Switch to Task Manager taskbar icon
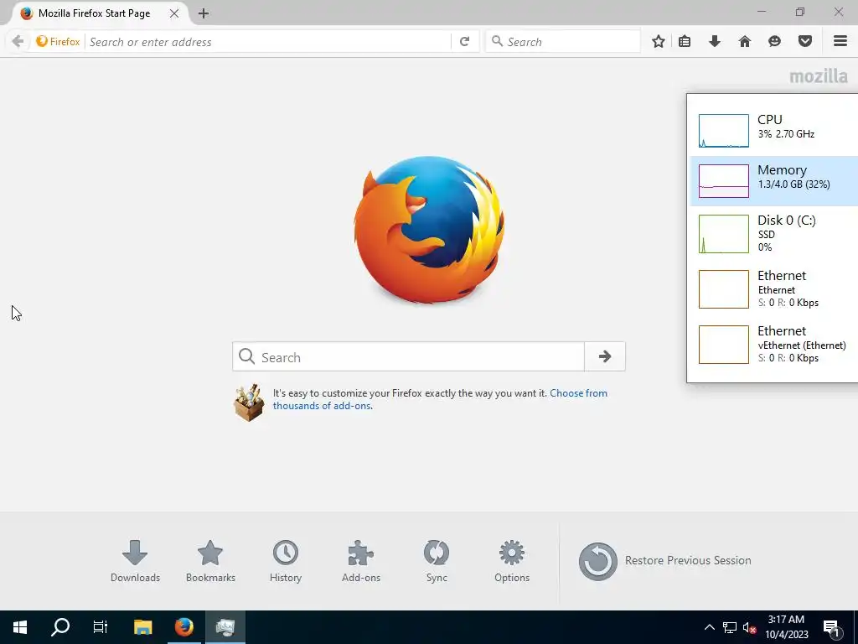Screen dimensions: 858x644 point(225,627)
